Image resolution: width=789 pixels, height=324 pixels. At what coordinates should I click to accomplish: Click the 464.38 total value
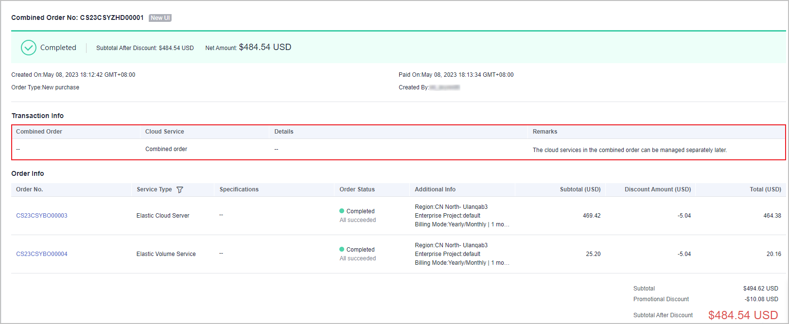click(x=772, y=216)
